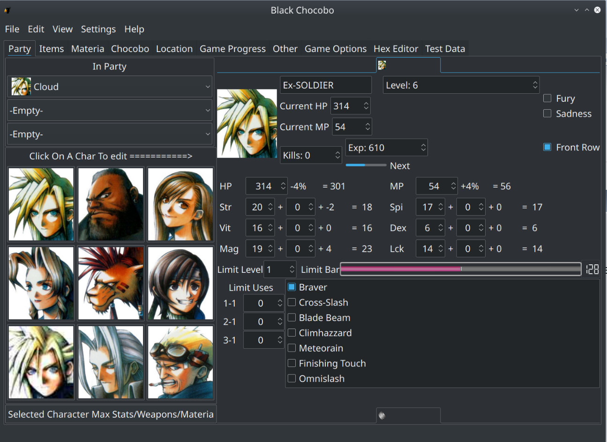
Task: Pick Aerith's portrait from the grid
Action: [x=41, y=283]
